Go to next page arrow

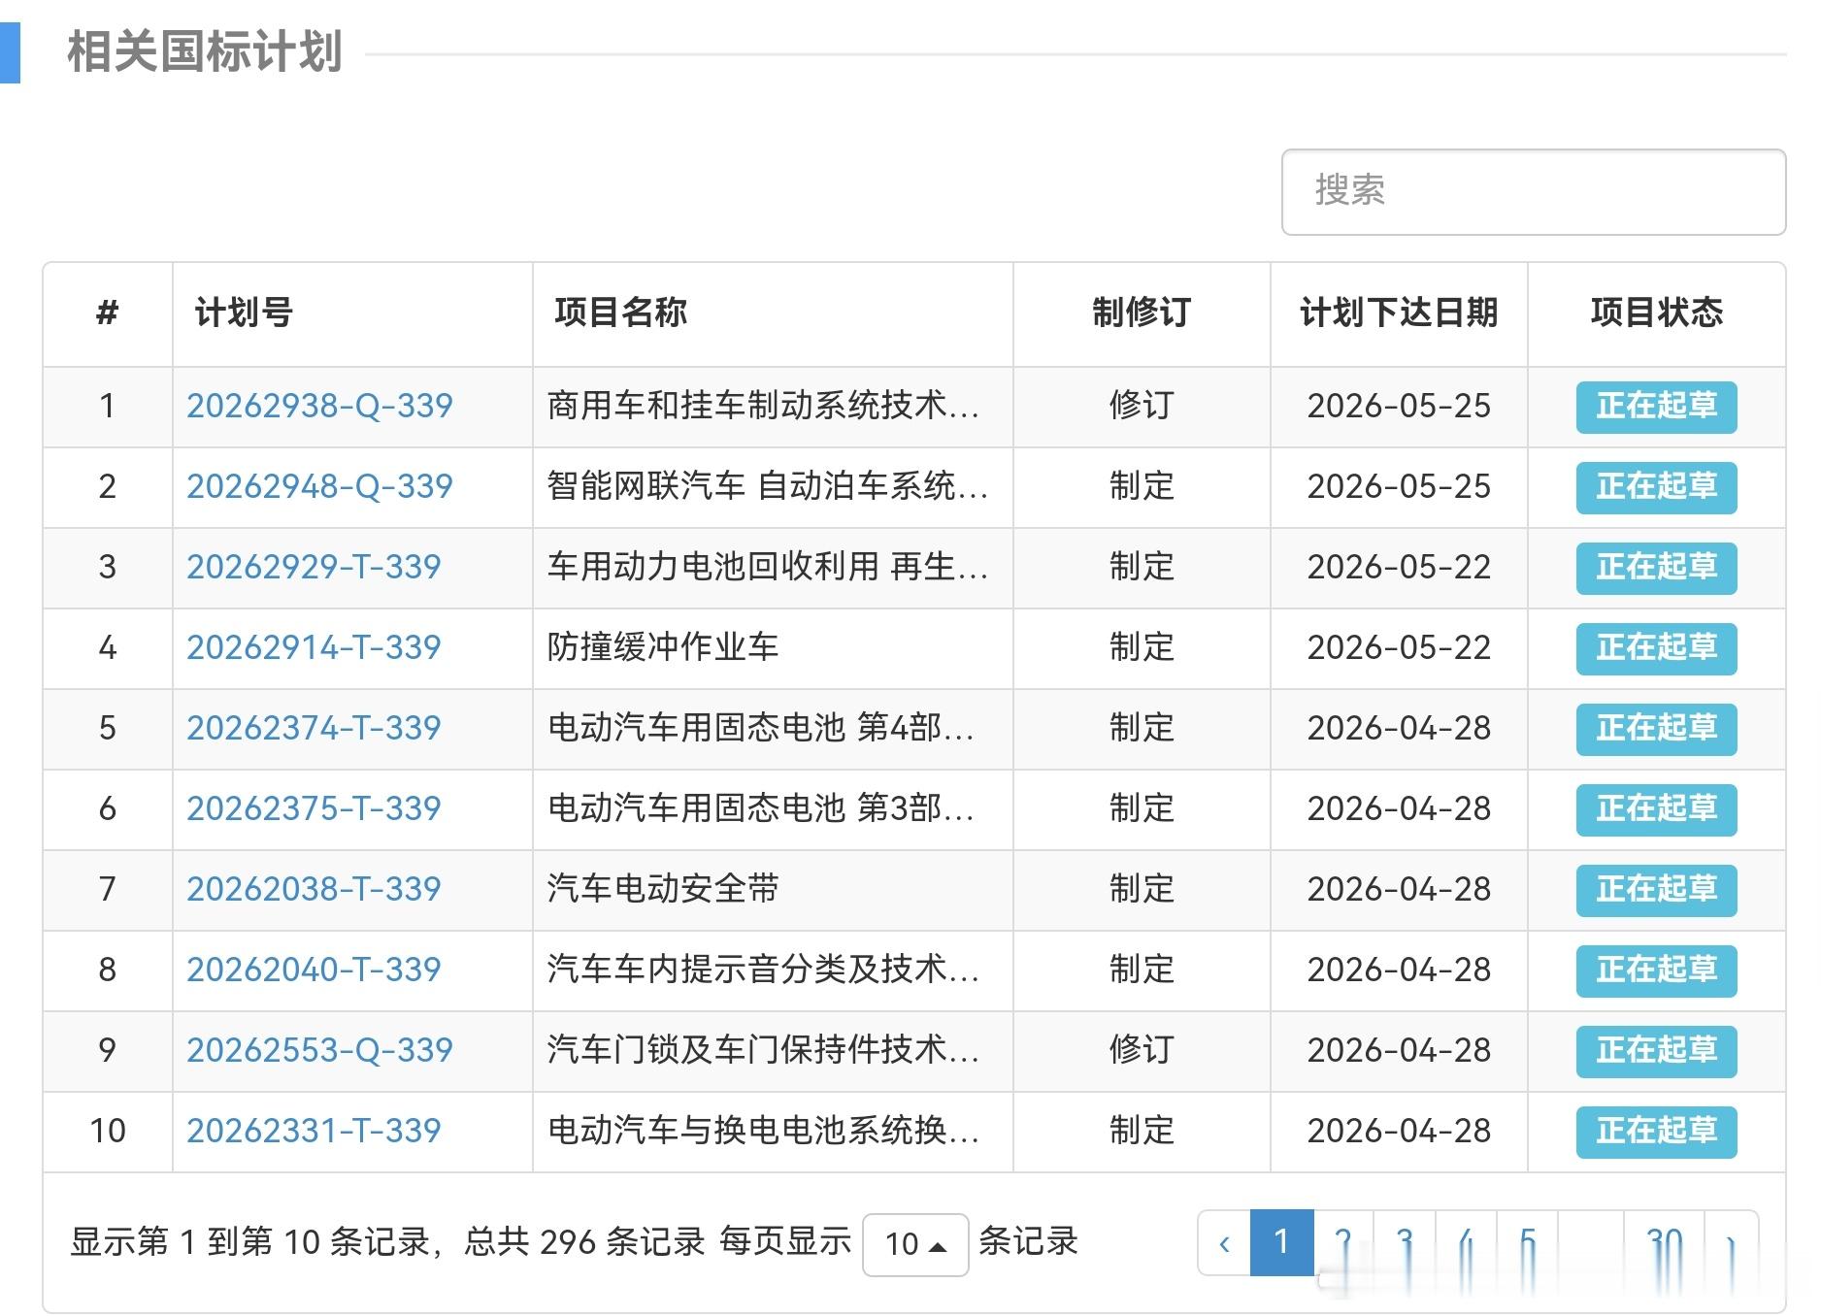tap(1731, 1242)
